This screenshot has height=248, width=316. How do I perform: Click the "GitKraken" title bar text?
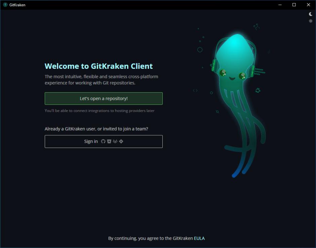tap(17, 5)
